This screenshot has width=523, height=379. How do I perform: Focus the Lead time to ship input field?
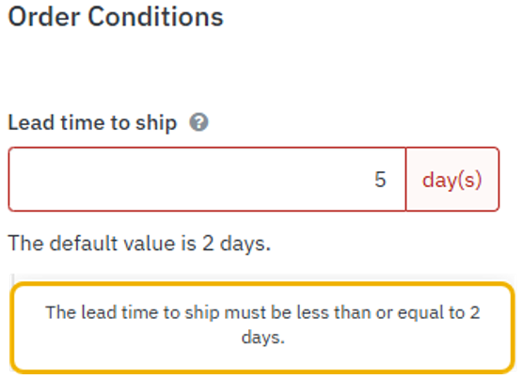pyautogui.click(x=207, y=179)
